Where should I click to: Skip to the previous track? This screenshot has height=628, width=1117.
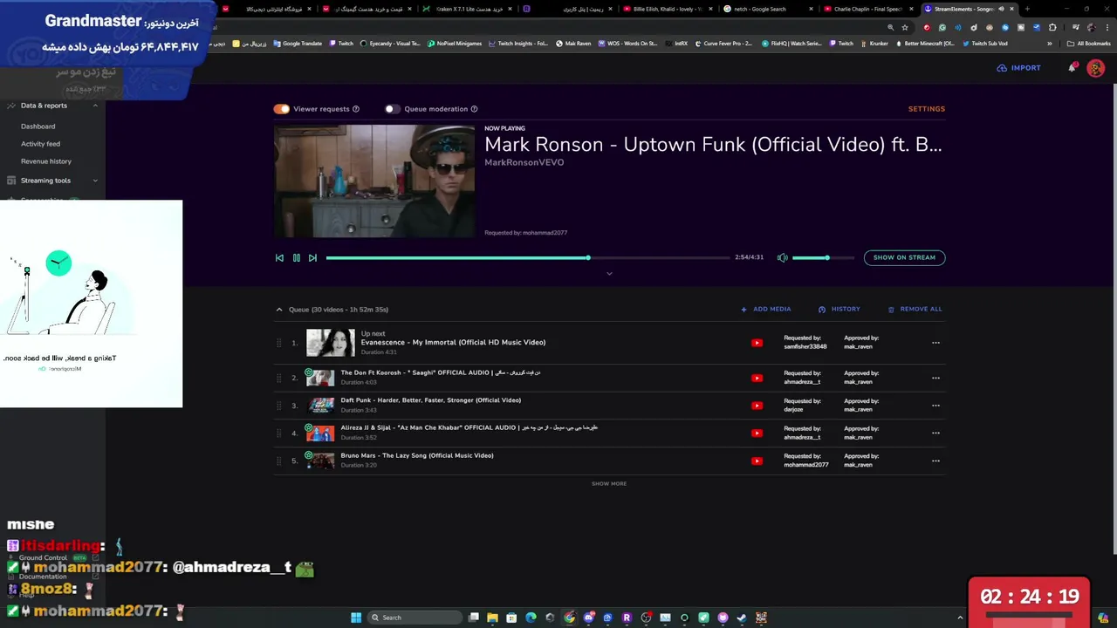[x=279, y=258]
